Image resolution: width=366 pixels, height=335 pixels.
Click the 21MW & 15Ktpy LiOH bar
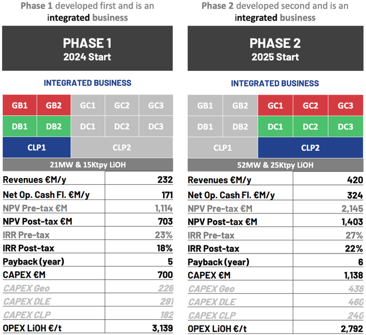tap(88, 165)
